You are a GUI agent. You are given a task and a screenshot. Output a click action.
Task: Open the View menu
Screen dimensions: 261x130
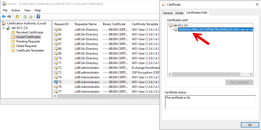[27, 10]
